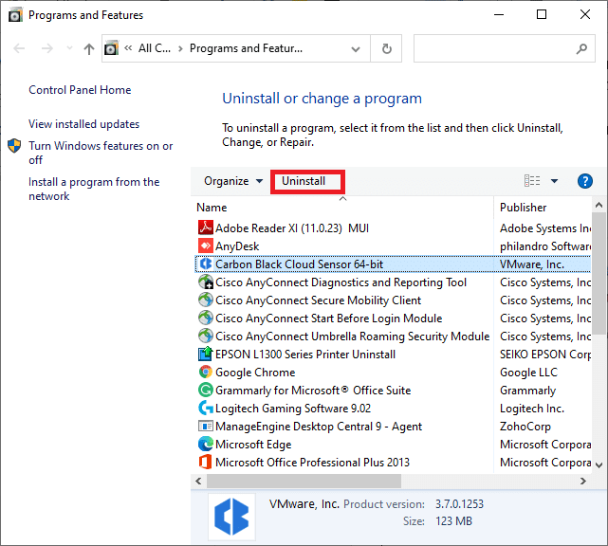Refresh the Programs and Features view
The width and height of the screenshot is (608, 546).
[386, 48]
